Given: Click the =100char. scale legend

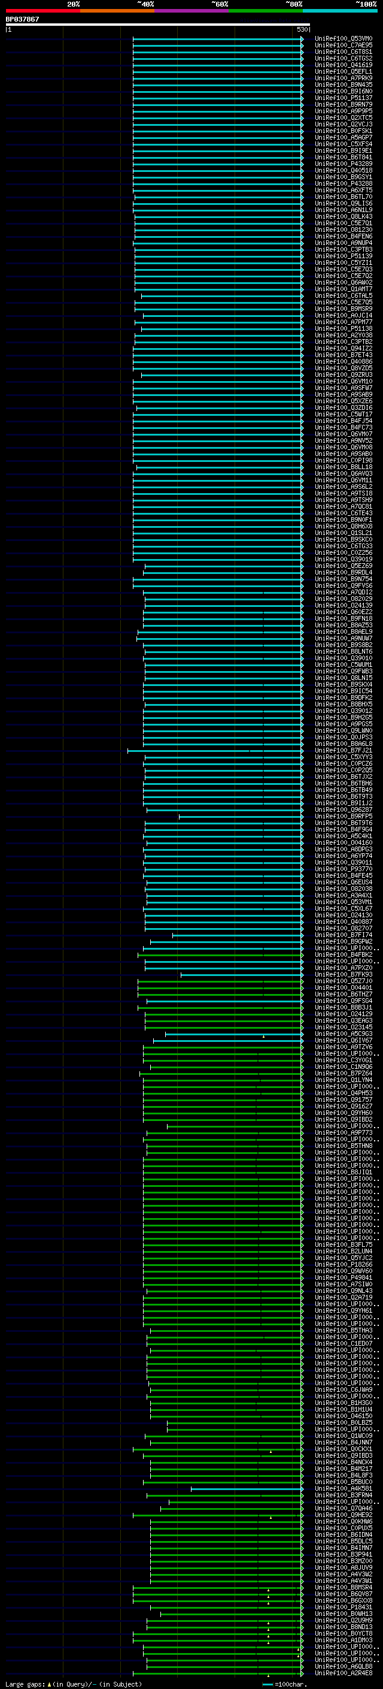Looking at the screenshot, I should [x=284, y=1684].
